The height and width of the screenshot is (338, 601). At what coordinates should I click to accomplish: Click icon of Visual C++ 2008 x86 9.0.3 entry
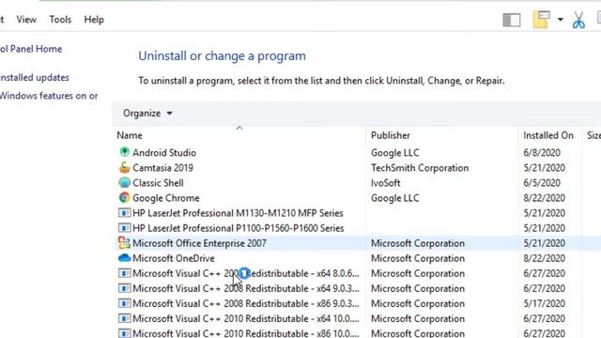tap(124, 303)
